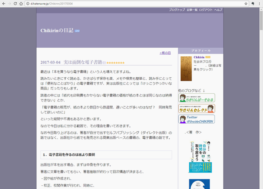The width and height of the screenshot is (263, 189).
Task: Click the RSS badge beside the blog title
Action: [77, 31]
